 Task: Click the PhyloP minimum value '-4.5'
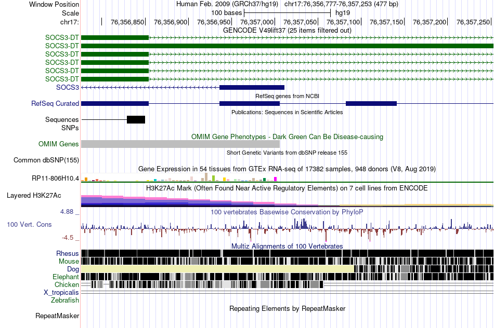coord(68,237)
